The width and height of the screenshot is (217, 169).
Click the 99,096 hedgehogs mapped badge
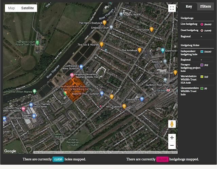(162, 159)
